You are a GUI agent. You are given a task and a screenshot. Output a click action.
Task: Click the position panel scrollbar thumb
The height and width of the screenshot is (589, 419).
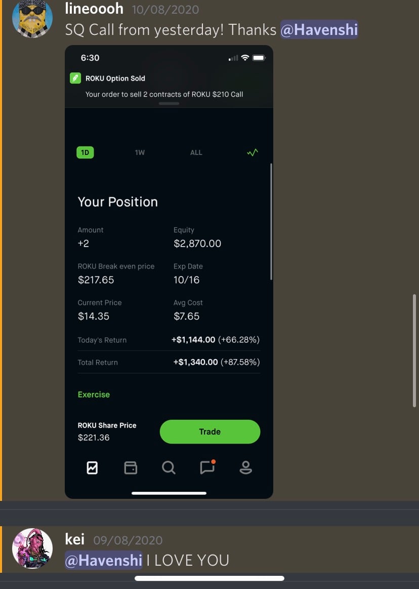(x=271, y=222)
